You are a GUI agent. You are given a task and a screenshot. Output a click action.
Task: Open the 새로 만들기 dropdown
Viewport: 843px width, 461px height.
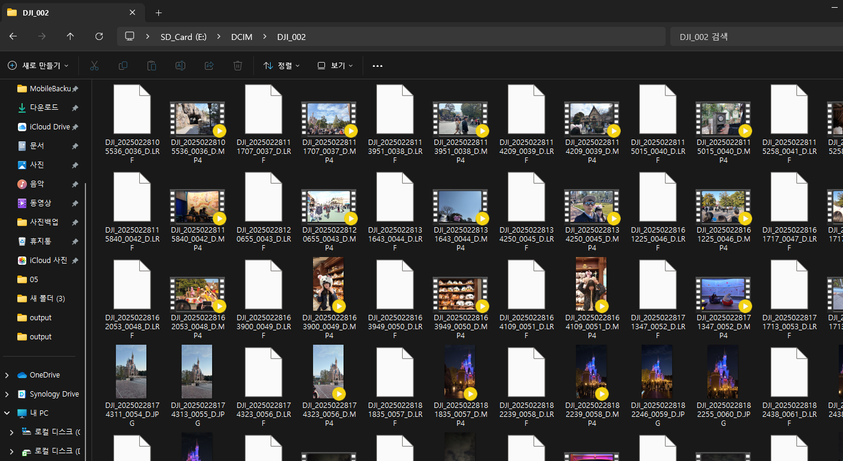pyautogui.click(x=38, y=66)
